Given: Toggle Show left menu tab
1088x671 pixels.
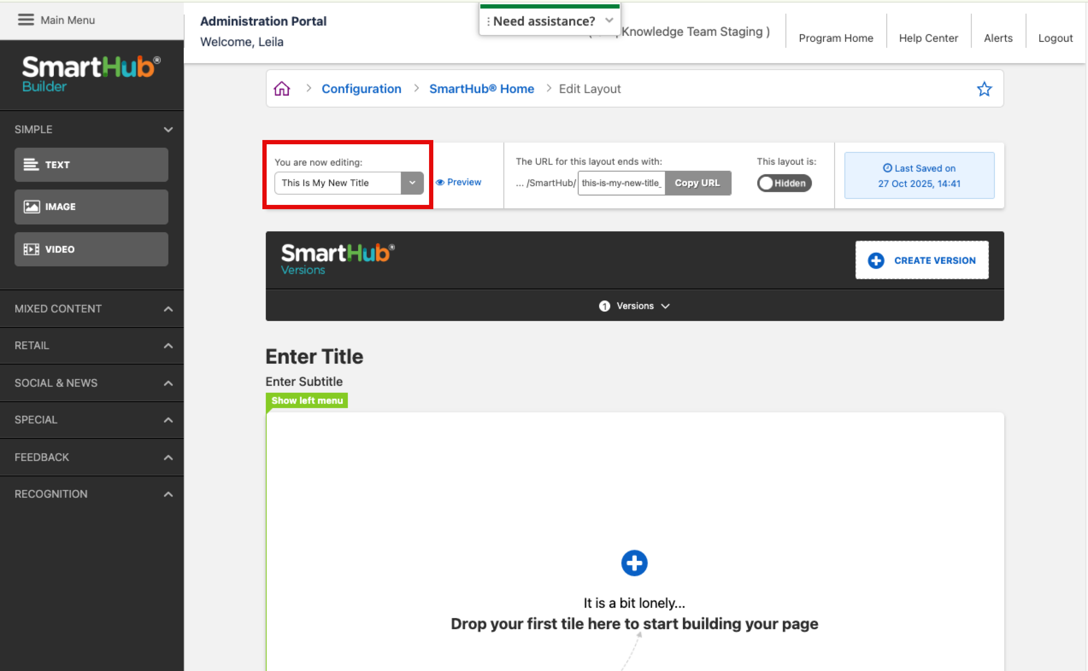Looking at the screenshot, I should point(306,400).
